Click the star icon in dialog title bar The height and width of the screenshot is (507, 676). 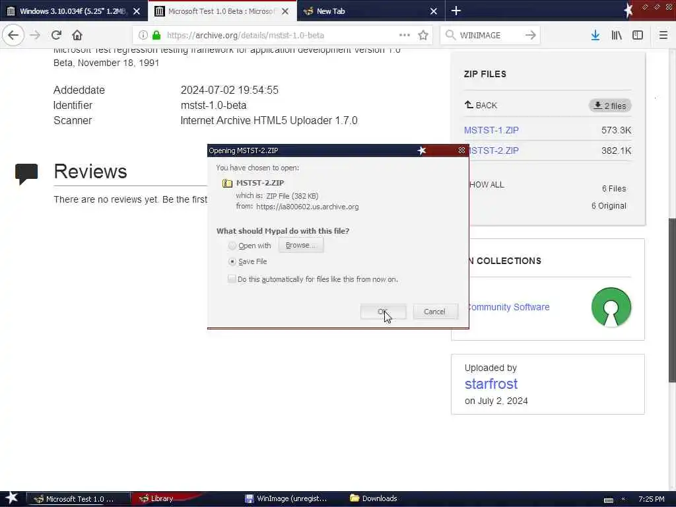tap(422, 150)
